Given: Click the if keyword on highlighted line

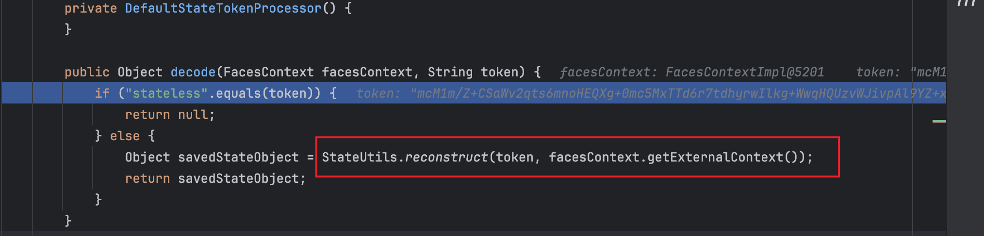Looking at the screenshot, I should 102,93.
